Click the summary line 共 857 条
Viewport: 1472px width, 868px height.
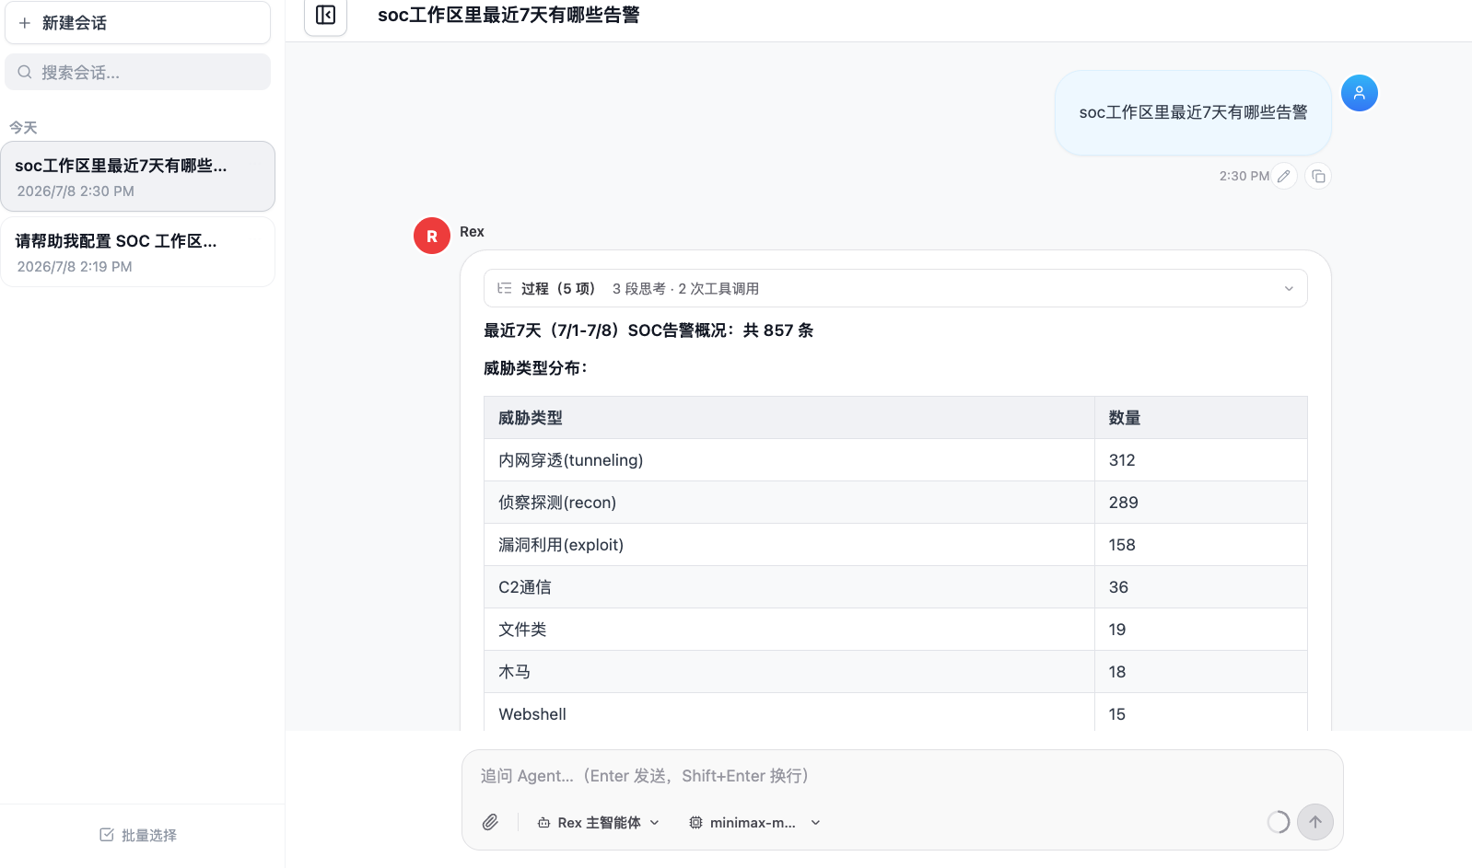point(648,330)
